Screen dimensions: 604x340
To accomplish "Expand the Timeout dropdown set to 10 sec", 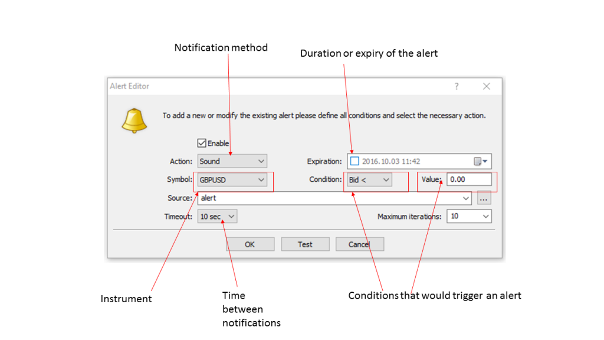I will point(218,217).
